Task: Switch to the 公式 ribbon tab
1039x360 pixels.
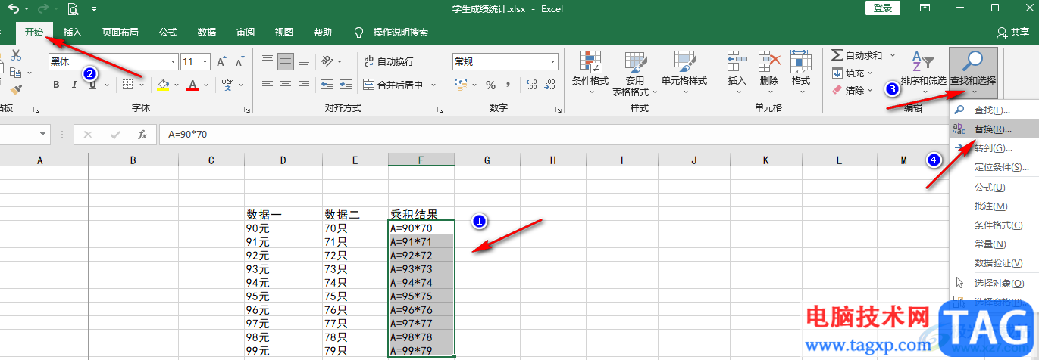Action: pyautogui.click(x=167, y=33)
